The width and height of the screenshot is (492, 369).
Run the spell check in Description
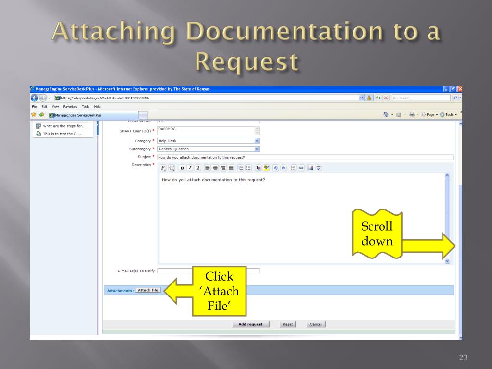[319, 168]
